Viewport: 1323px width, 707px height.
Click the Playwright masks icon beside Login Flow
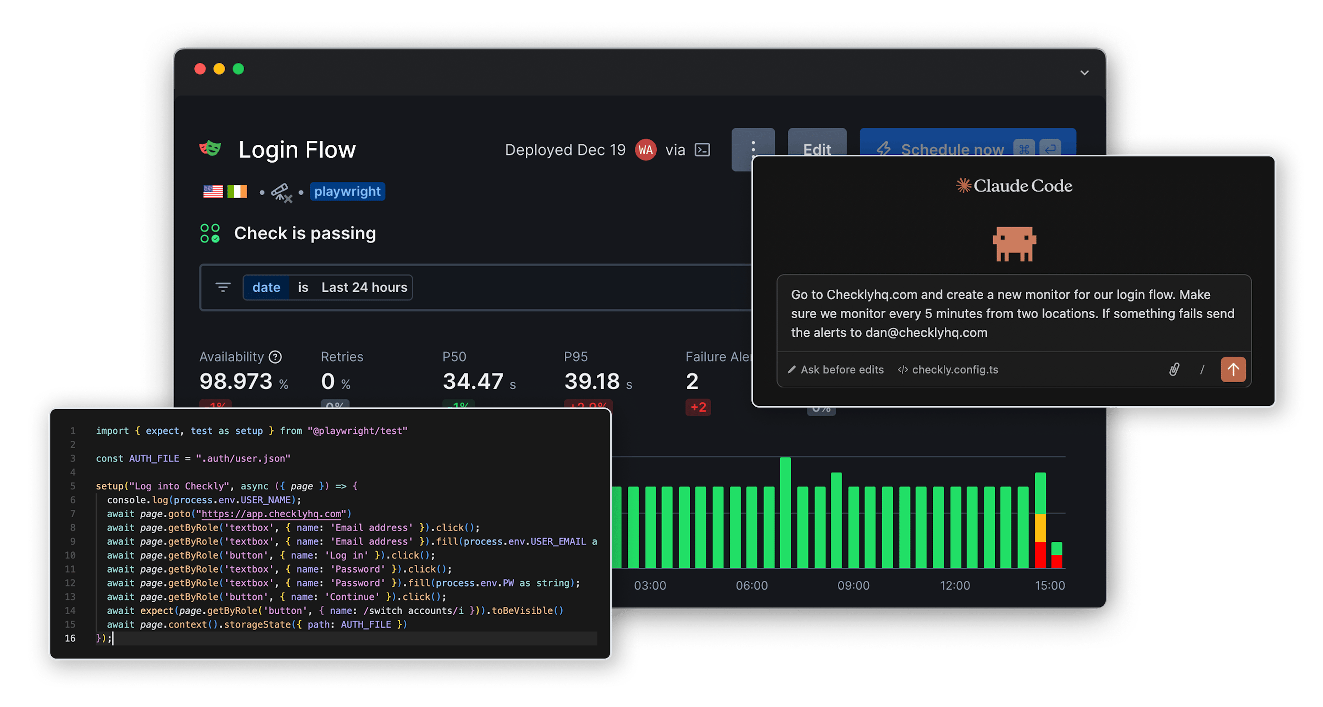(210, 149)
